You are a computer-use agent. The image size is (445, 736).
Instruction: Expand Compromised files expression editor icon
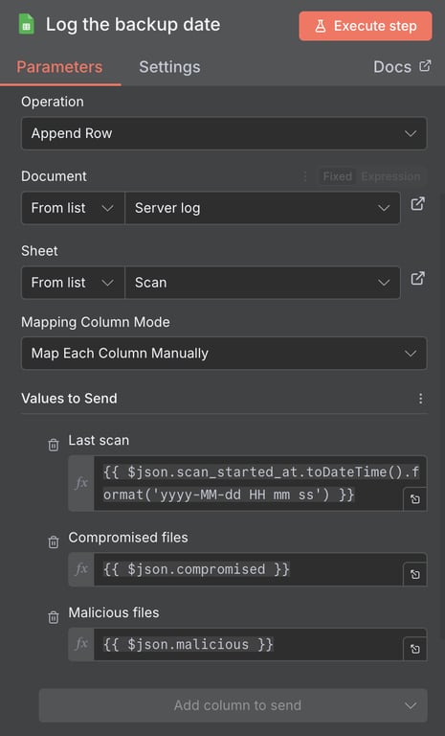415,574
